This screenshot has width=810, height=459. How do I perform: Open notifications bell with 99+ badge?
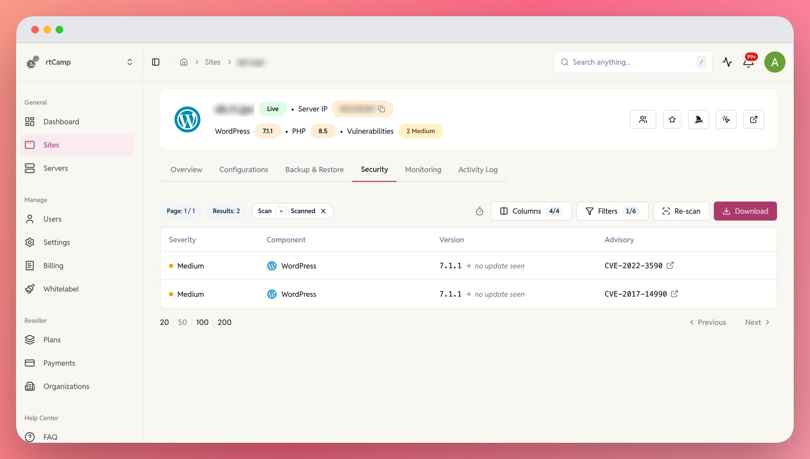[x=749, y=62]
